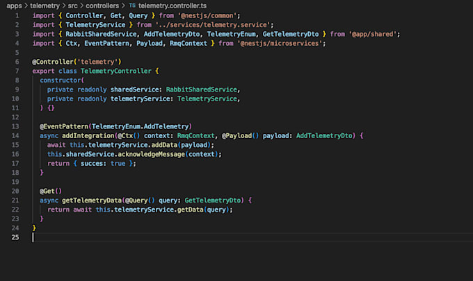Click the @EventPattern decorator on line 13
The width and height of the screenshot is (473, 281).
point(64,126)
